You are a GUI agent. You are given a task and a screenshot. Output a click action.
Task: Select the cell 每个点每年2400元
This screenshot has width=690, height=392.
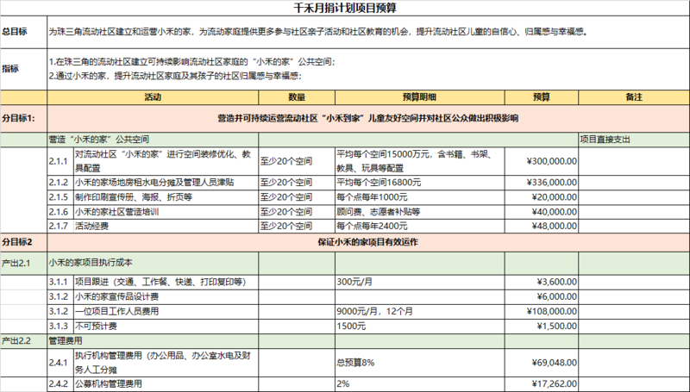(x=420, y=226)
